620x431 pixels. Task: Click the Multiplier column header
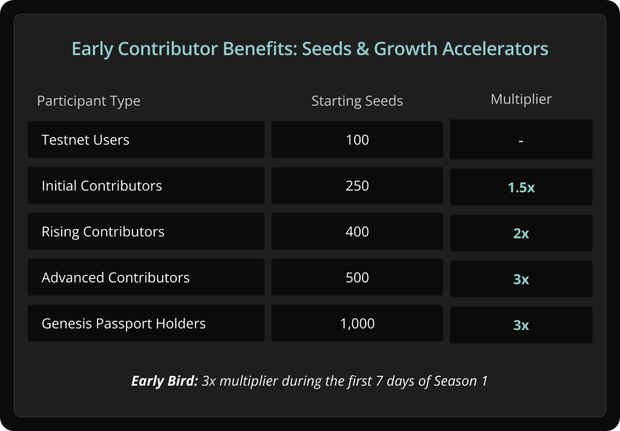[x=521, y=99]
